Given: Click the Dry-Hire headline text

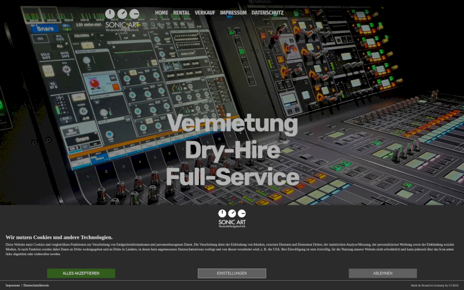Looking at the screenshot, I should (232, 150).
